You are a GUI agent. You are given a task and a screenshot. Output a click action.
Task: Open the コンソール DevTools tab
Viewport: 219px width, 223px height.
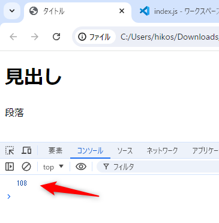pyautogui.click(x=90, y=151)
